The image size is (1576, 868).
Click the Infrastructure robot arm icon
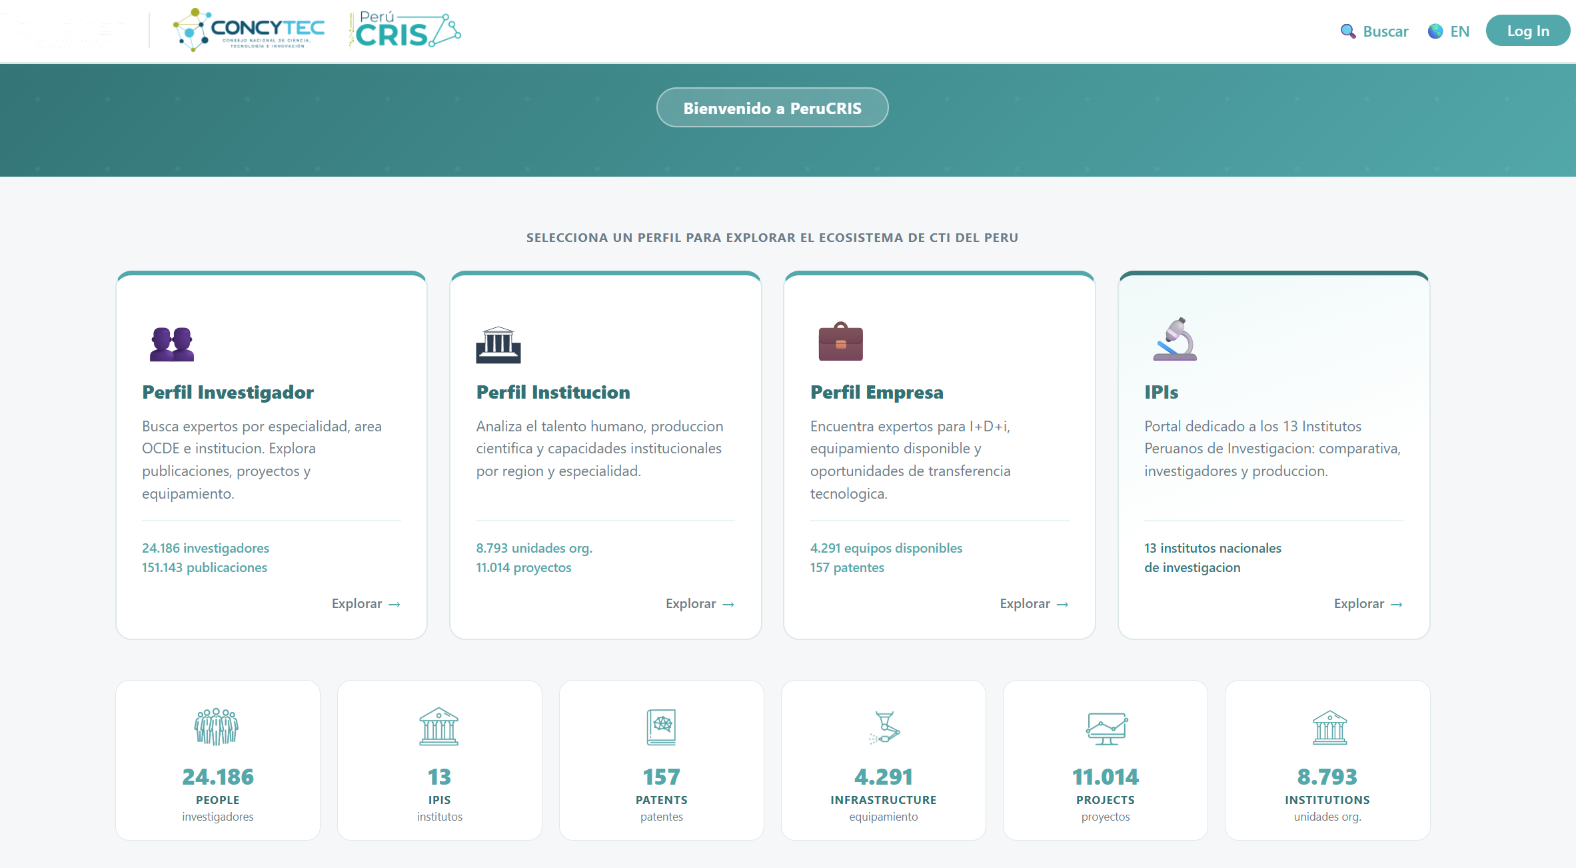pos(884,727)
